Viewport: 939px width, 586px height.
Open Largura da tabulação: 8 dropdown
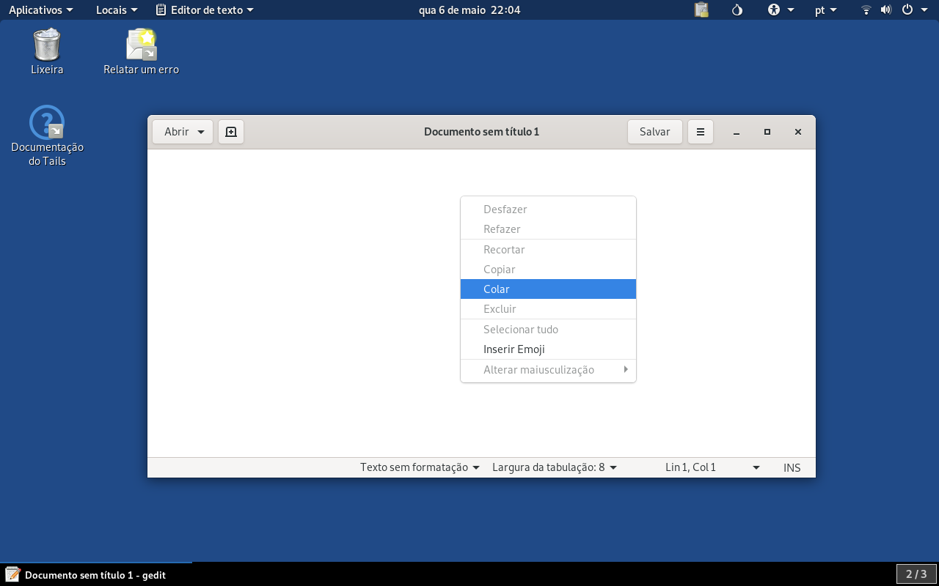coord(555,467)
